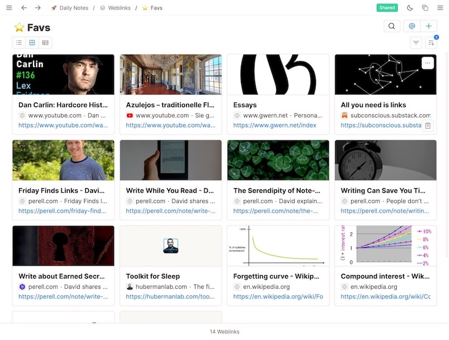
Task: Open the duplicate windows icon
Action: click(425, 8)
